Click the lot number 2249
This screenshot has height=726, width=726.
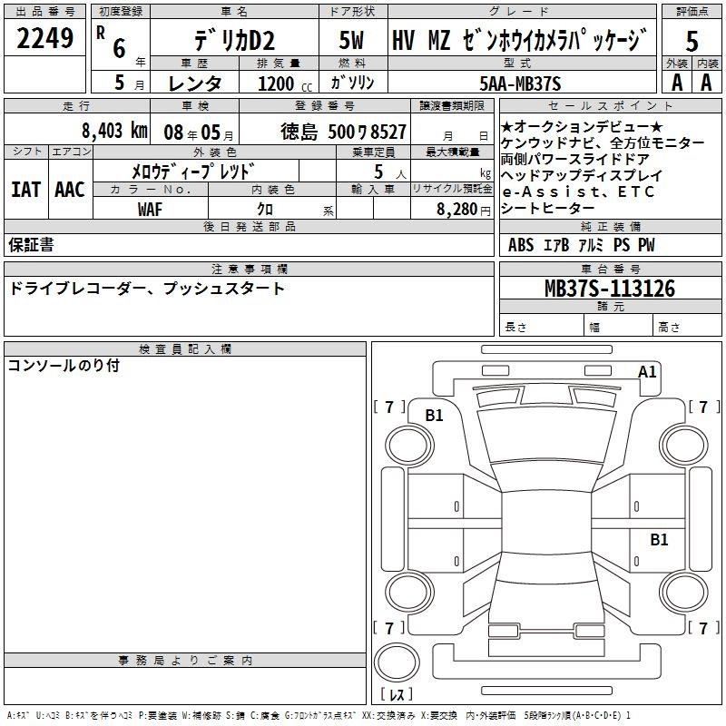point(44,38)
